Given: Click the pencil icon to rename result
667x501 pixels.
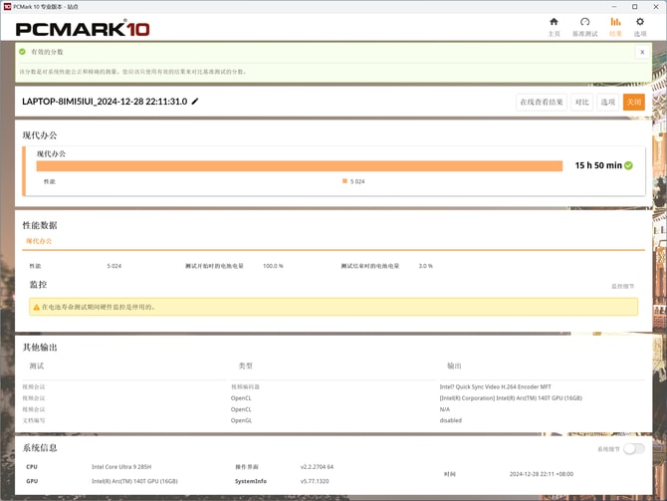Looking at the screenshot, I should coord(195,102).
